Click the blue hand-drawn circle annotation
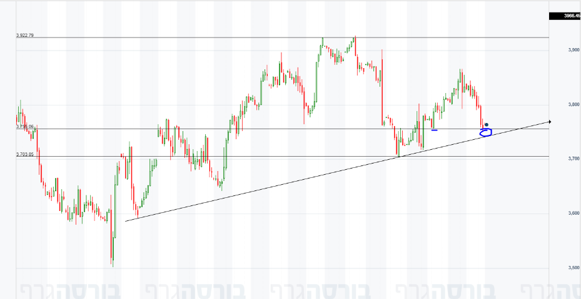Screen dimensions: 581x299 point(486,132)
